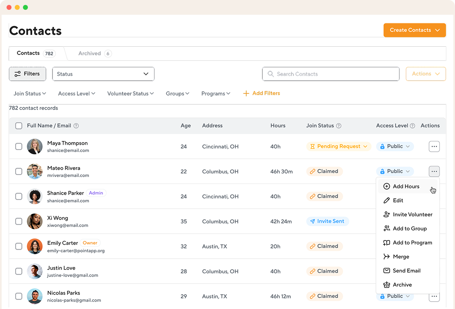Expand the Groups filter
Screen dimensions: 455x309
[x=177, y=93]
